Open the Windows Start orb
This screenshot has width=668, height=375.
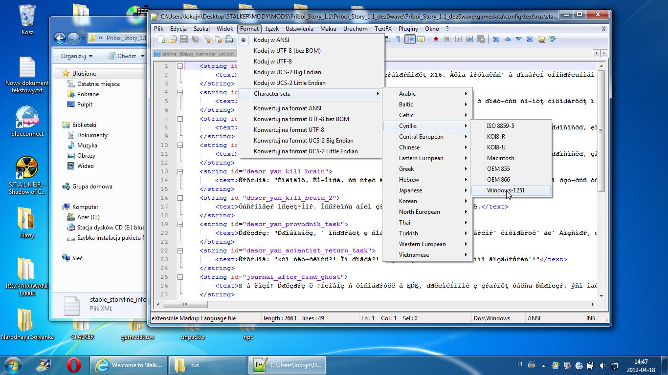[x=13, y=365]
